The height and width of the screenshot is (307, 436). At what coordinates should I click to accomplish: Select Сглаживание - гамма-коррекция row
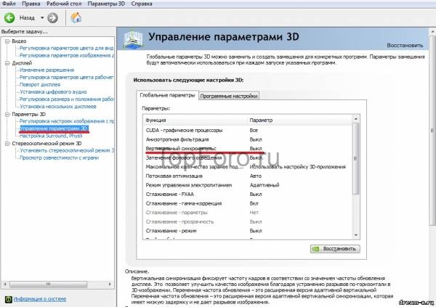248,203
